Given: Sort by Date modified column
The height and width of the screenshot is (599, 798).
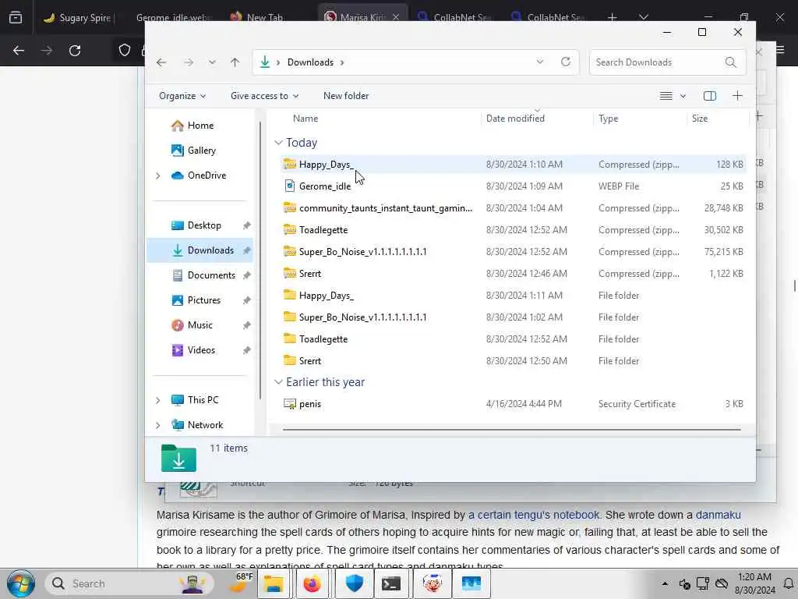Looking at the screenshot, I should (515, 119).
